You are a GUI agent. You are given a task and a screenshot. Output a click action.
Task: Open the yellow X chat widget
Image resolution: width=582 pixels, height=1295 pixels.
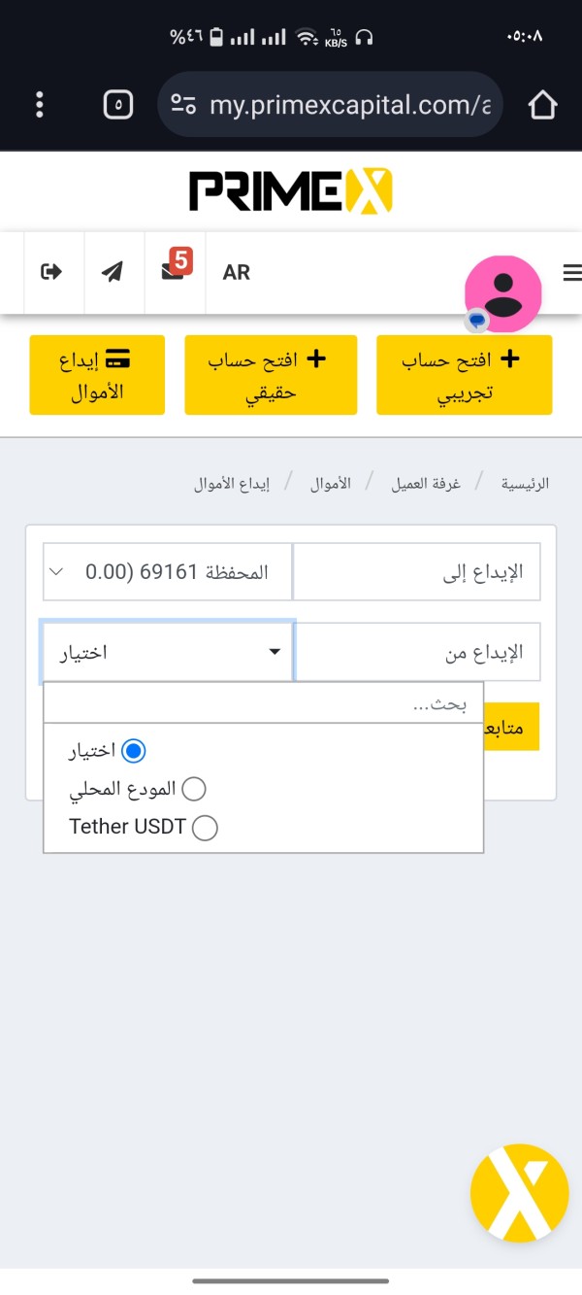point(519,1192)
